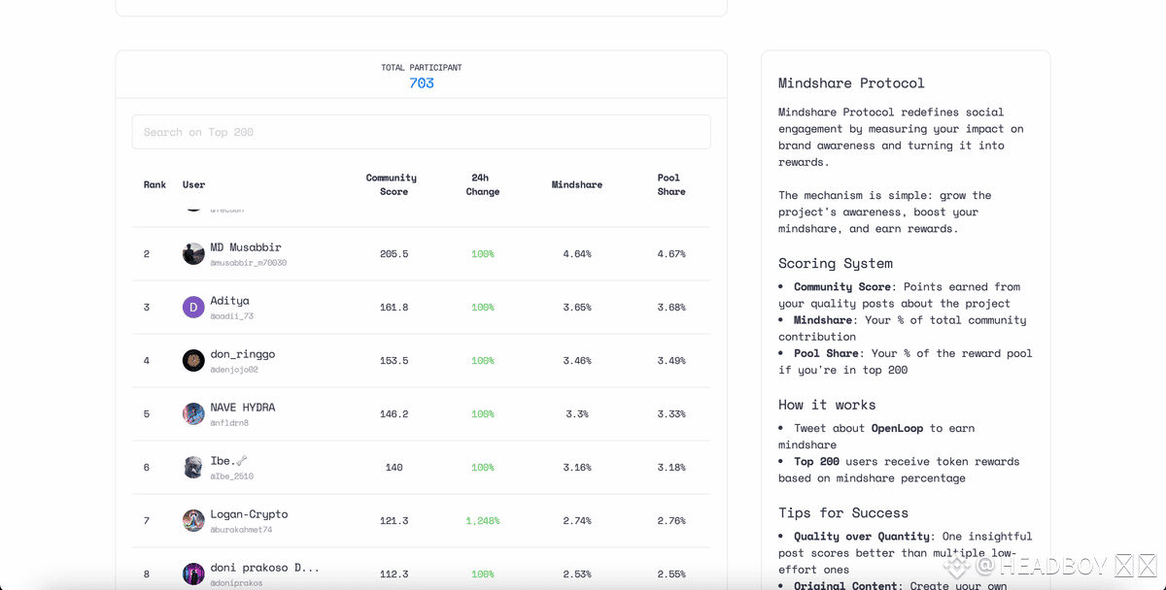Image resolution: width=1166 pixels, height=590 pixels.
Task: Click pool share value 3.49%
Action: 671,361
